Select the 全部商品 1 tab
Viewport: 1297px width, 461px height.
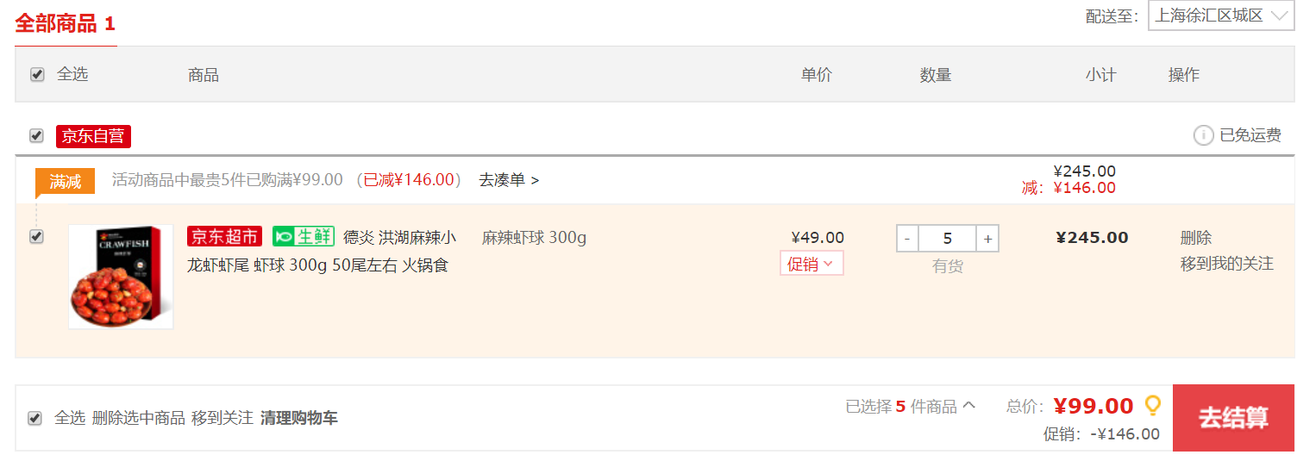(x=66, y=23)
